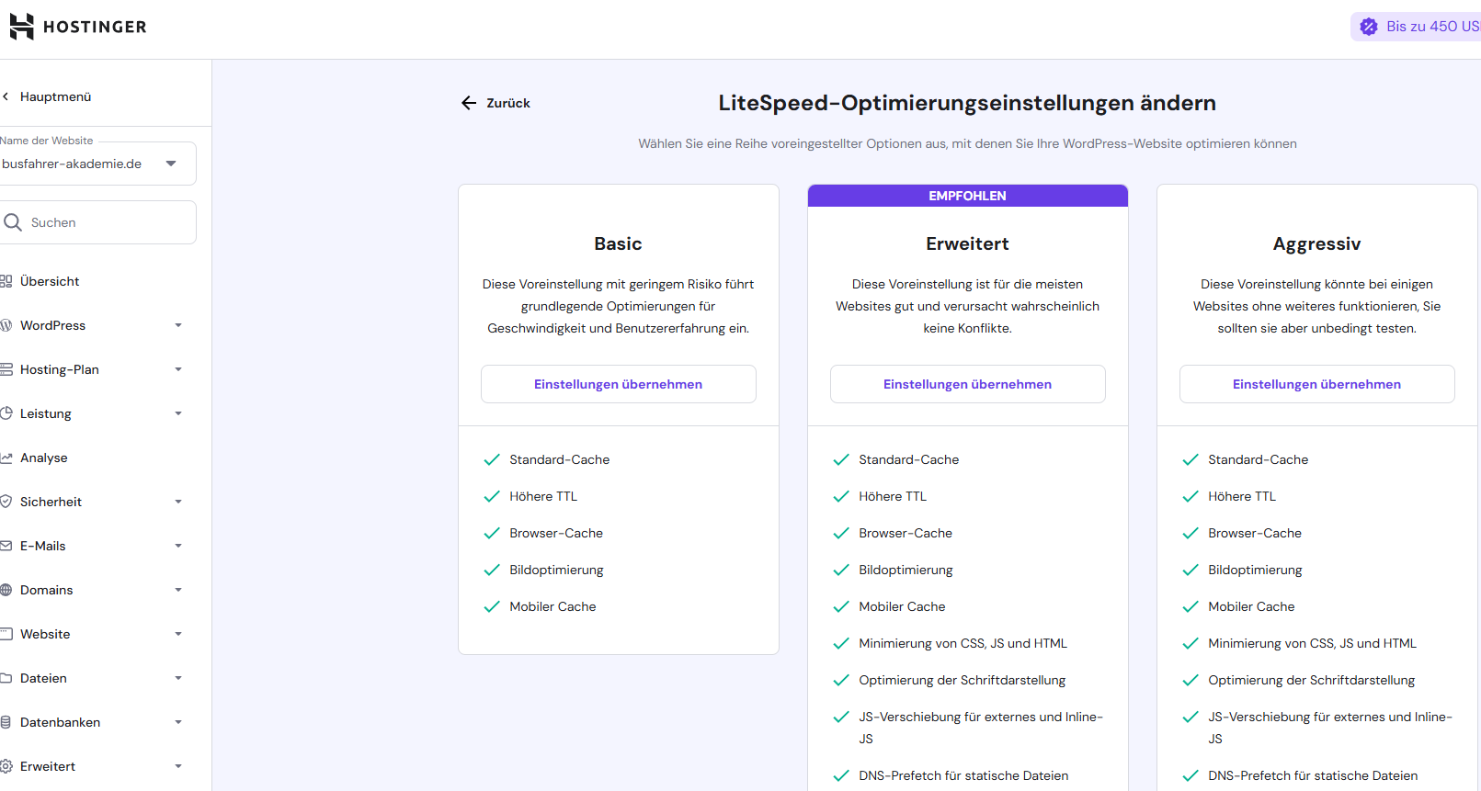Expand the Hosting-Plan menu arrow
The height and width of the screenshot is (791, 1481).
(x=178, y=369)
